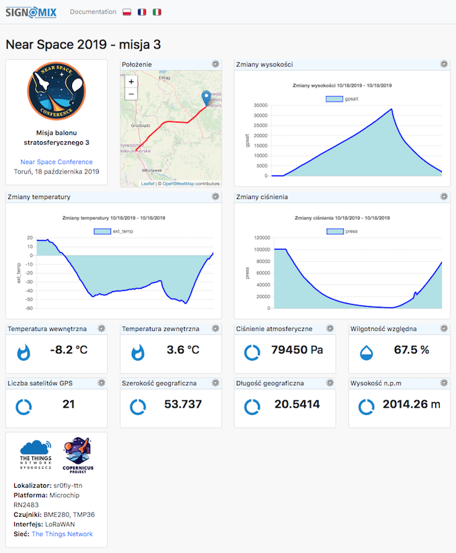Click the Toruń, 18 października 2019 text
Image resolution: width=456 pixels, height=553 pixels.
click(x=56, y=172)
